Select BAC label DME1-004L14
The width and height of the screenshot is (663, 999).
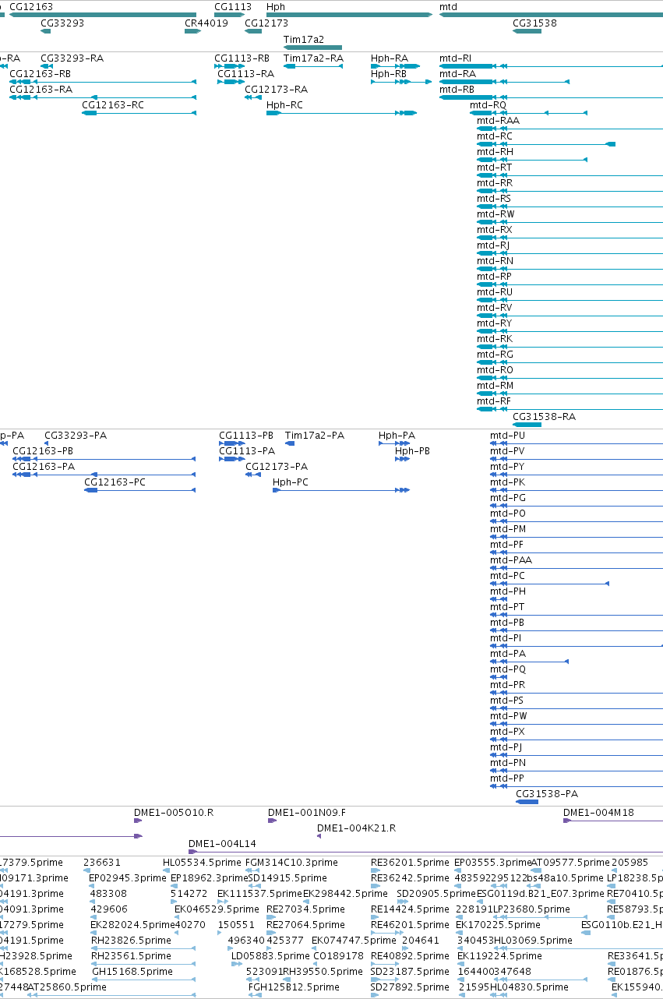click(x=222, y=844)
